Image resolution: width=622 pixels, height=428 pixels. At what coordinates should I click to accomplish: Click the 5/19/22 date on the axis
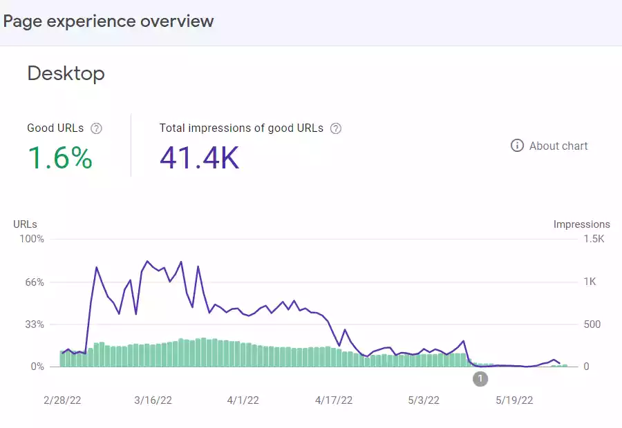[514, 400]
